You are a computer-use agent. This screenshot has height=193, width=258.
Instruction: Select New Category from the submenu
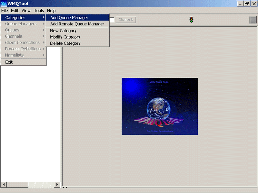coord(63,31)
